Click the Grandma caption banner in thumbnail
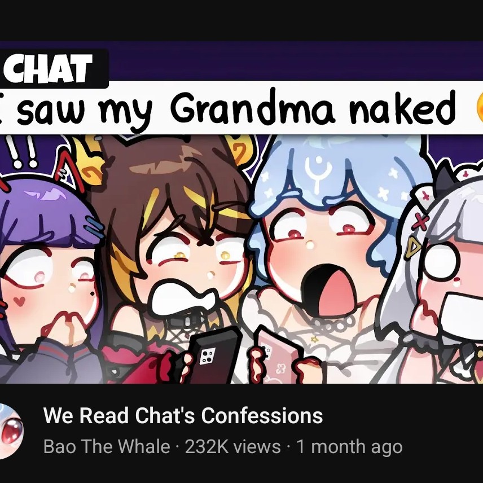 [x=242, y=108]
